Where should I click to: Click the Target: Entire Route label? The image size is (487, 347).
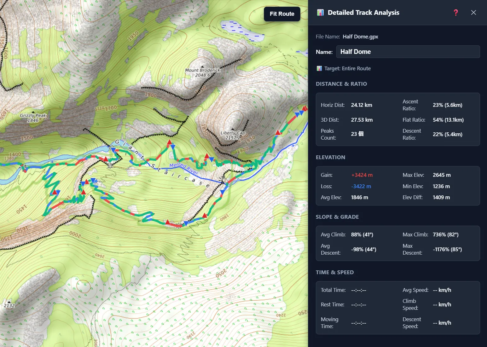coord(347,68)
